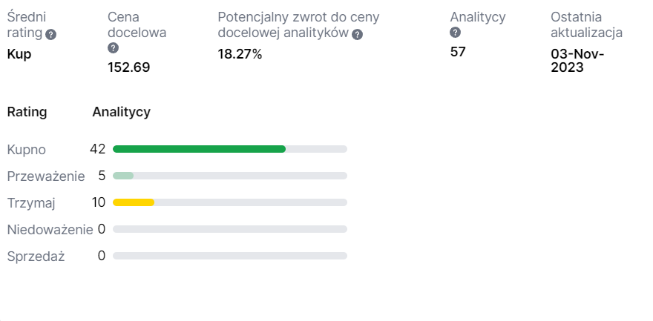This screenshot has height=321, width=653.
Task: Click help icon beside Potencjalny zwrot label
Action: (x=358, y=34)
